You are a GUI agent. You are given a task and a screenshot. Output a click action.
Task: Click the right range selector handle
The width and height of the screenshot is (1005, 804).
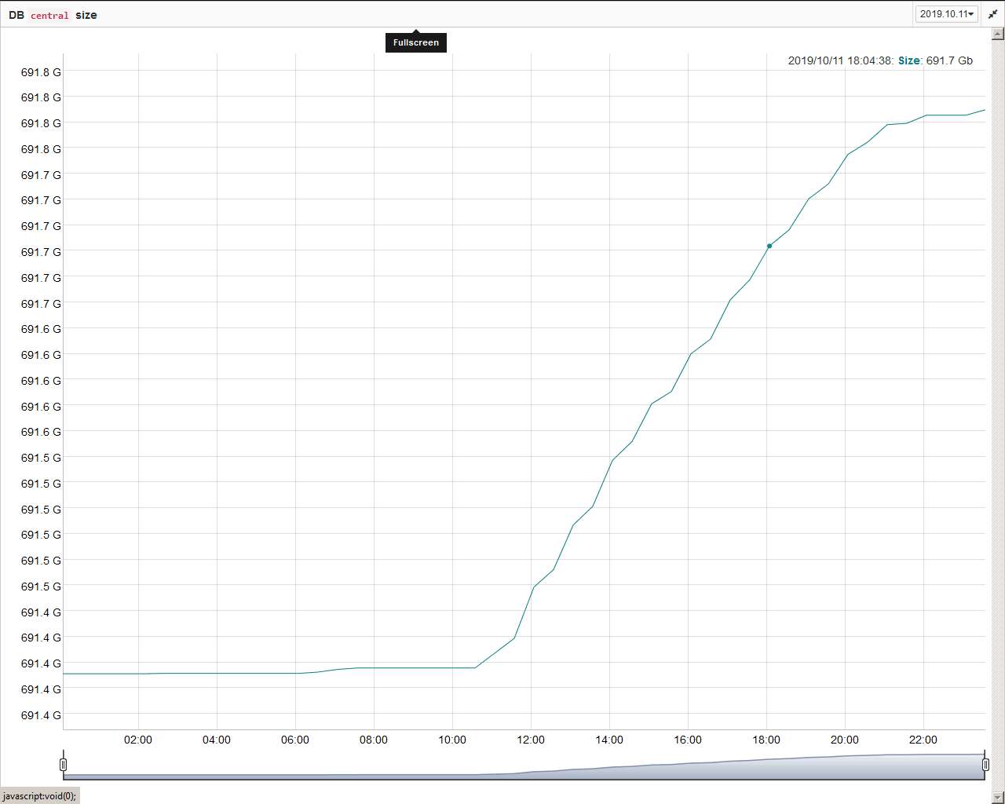coord(985,765)
